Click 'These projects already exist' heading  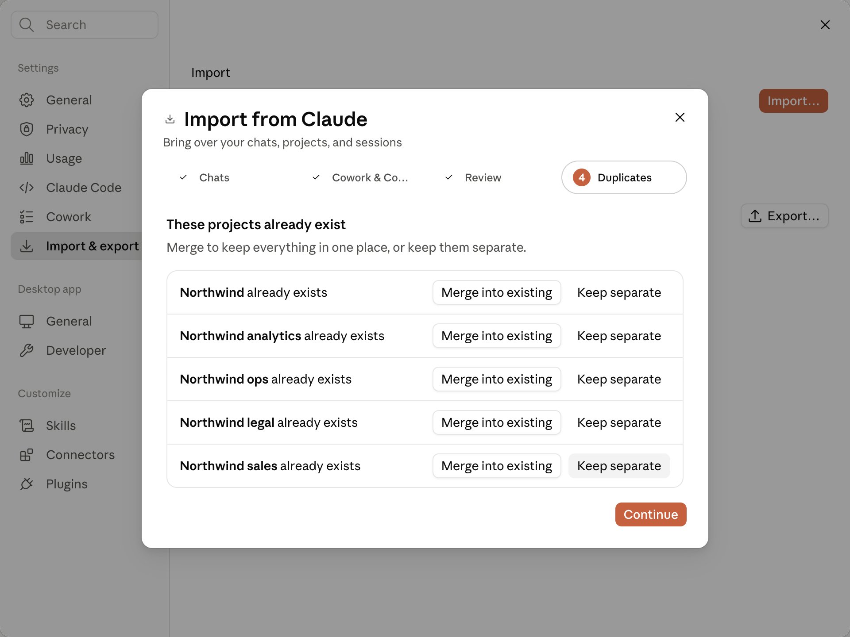[x=256, y=225]
